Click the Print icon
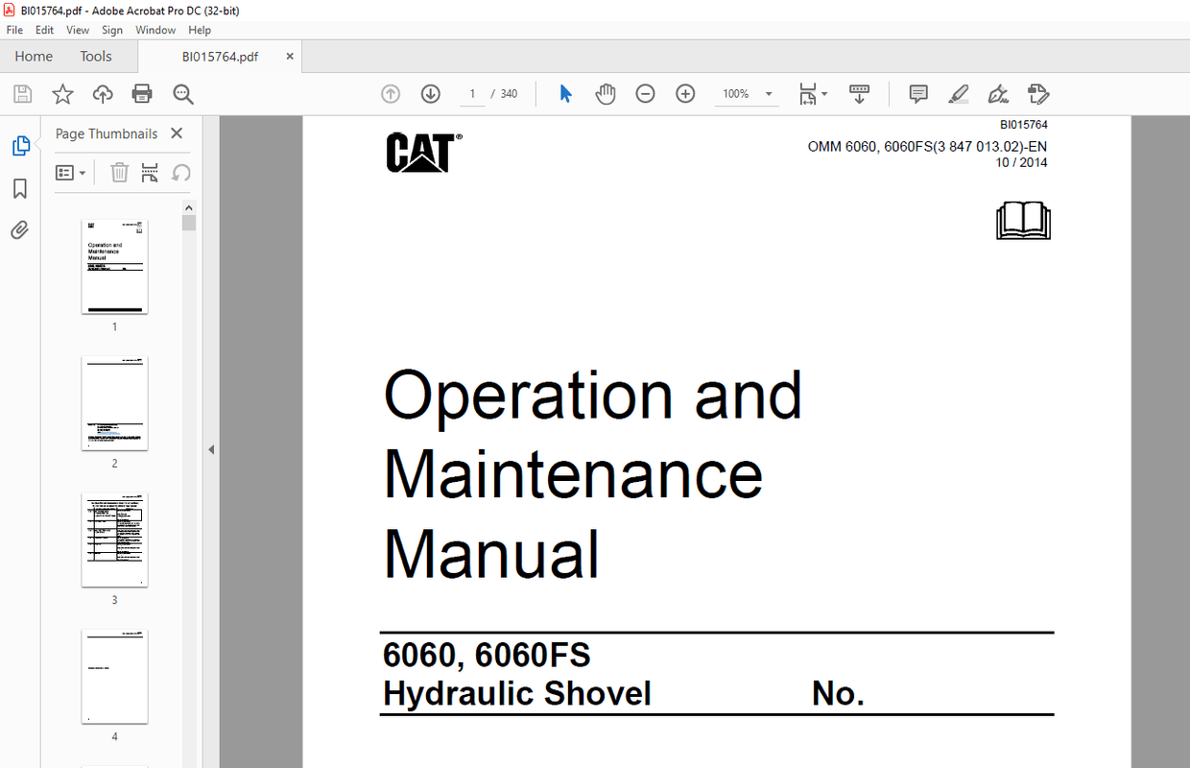 point(142,93)
